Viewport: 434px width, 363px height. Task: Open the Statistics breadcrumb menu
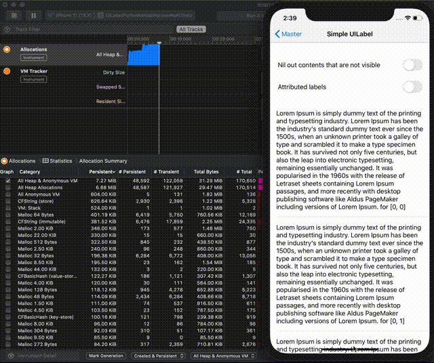point(61,161)
